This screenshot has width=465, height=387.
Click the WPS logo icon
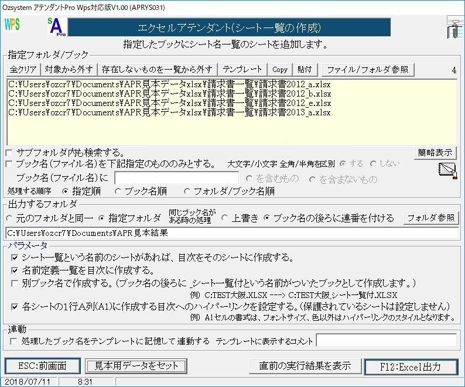[x=12, y=25]
